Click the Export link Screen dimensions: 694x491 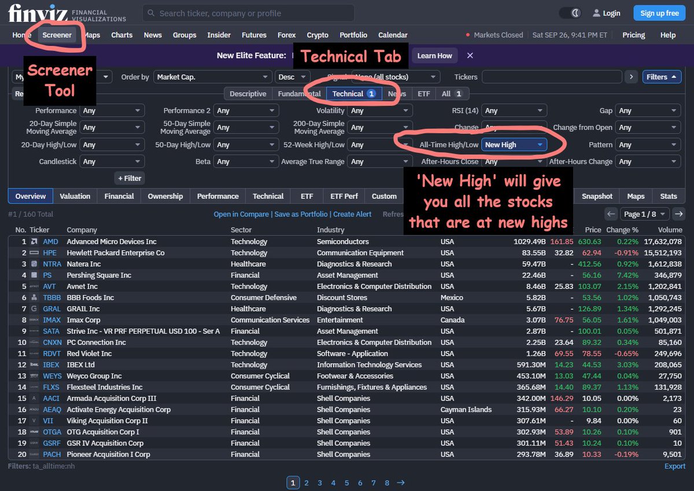(x=675, y=466)
